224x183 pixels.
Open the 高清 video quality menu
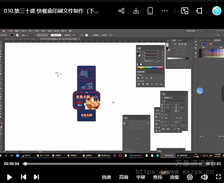[124, 177]
